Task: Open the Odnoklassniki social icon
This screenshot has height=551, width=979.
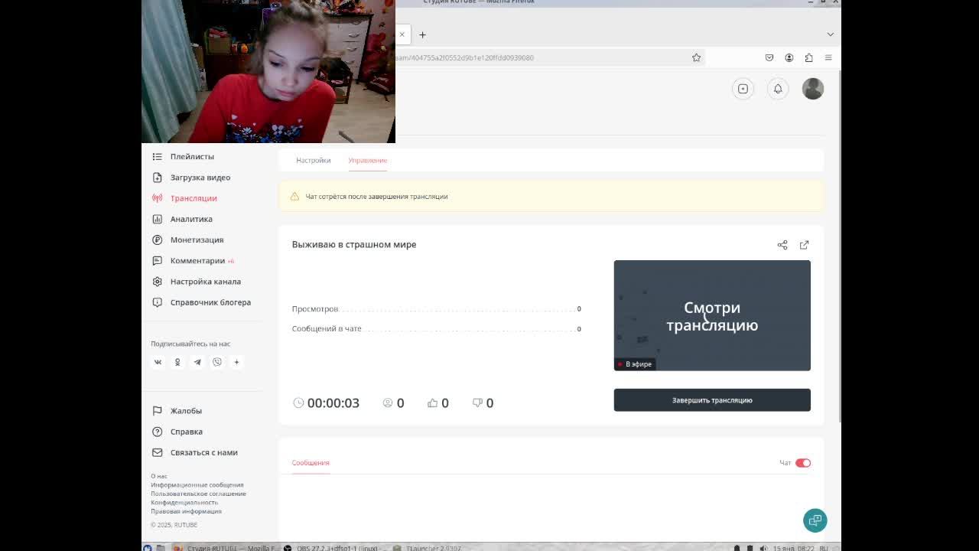Action: click(x=177, y=362)
